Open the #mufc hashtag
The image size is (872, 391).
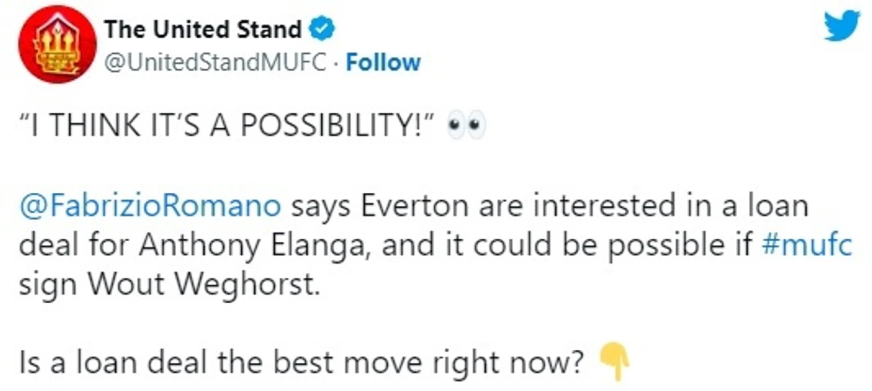pyautogui.click(x=807, y=245)
